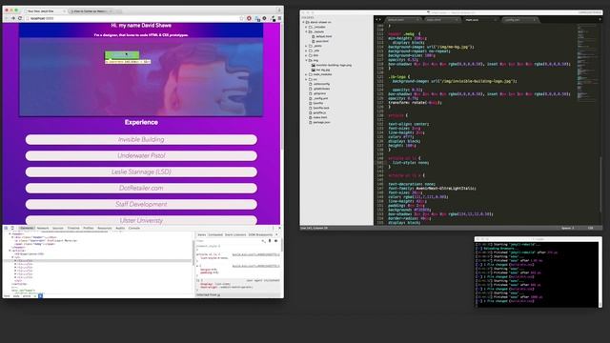Open gulpfile.js in Sublime sidebar
The image size is (610, 343).
[319, 112]
